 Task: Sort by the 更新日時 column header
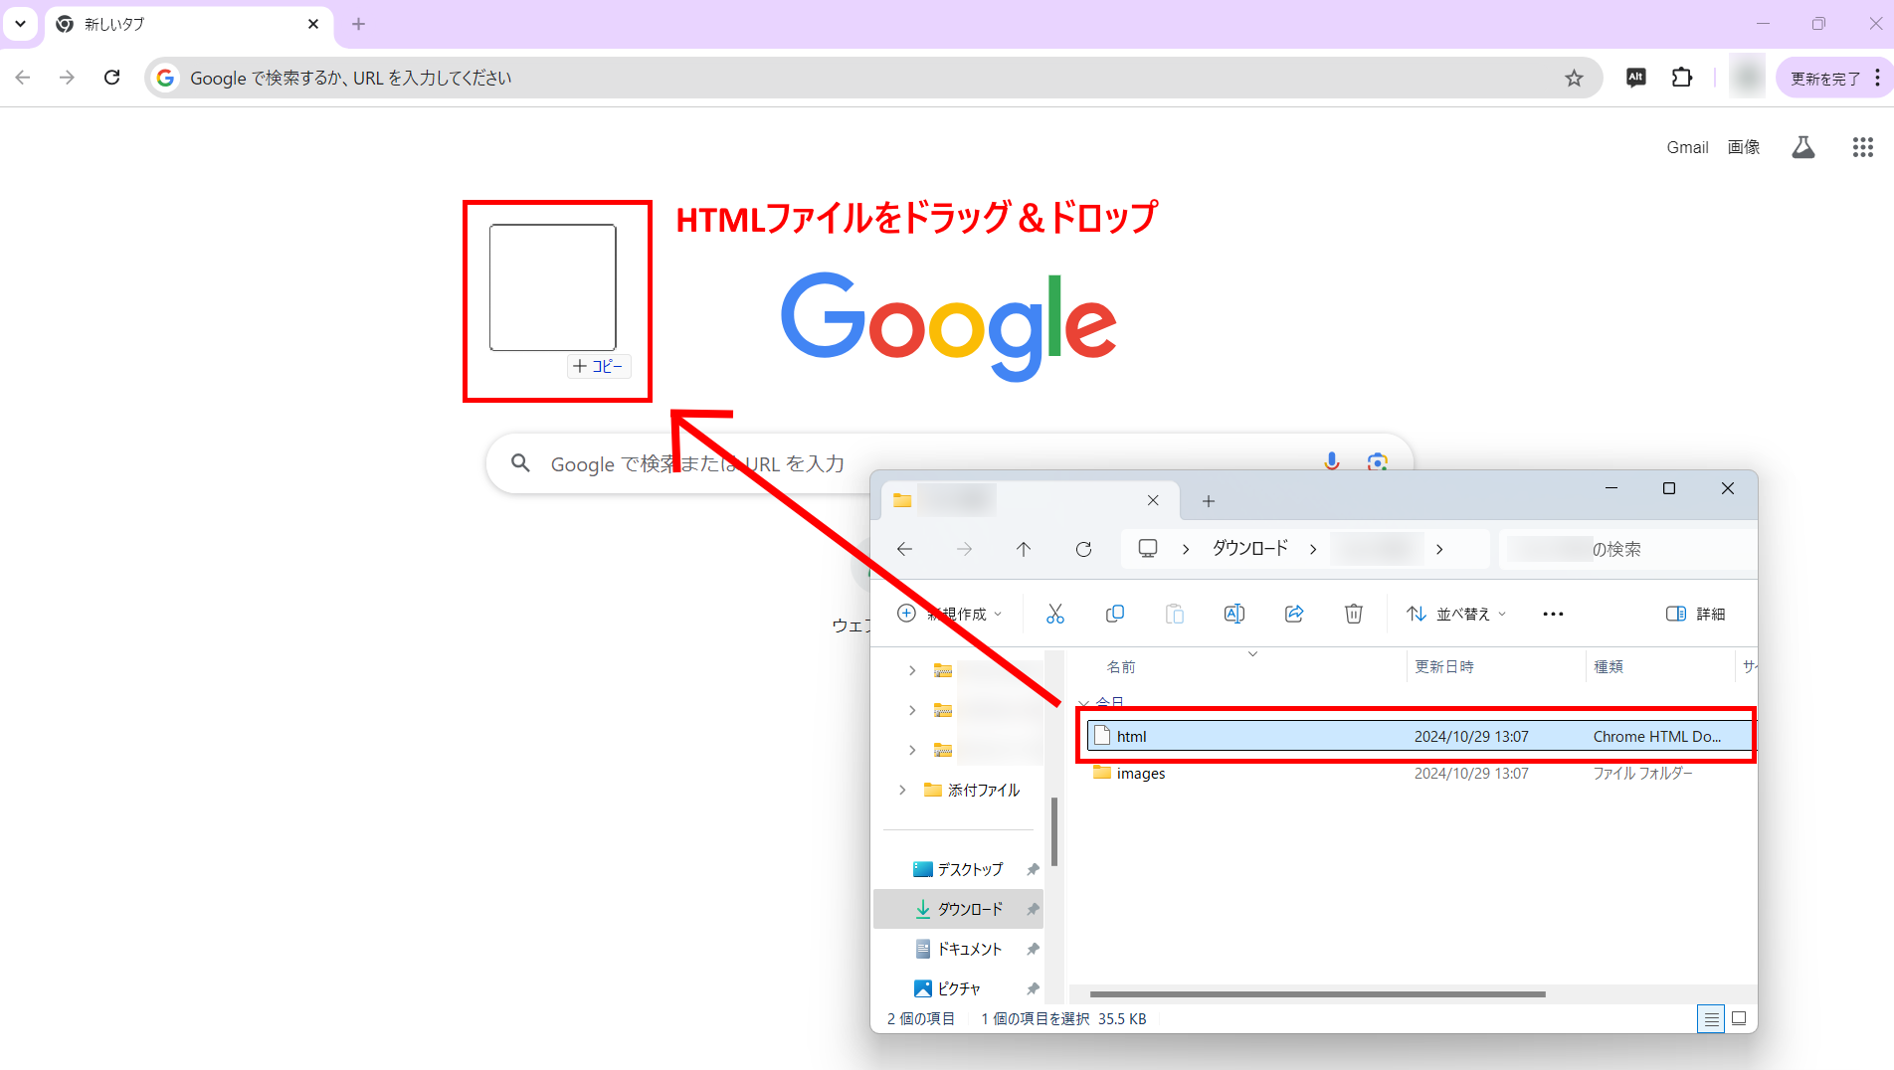point(1444,667)
